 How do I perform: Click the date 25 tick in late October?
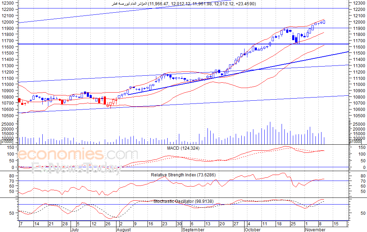coord(293,224)
